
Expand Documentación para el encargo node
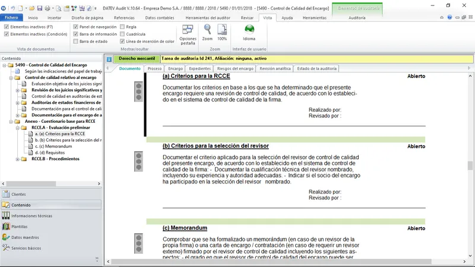point(18,115)
